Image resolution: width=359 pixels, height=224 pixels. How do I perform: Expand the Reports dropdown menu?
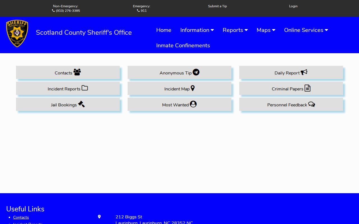point(235,30)
